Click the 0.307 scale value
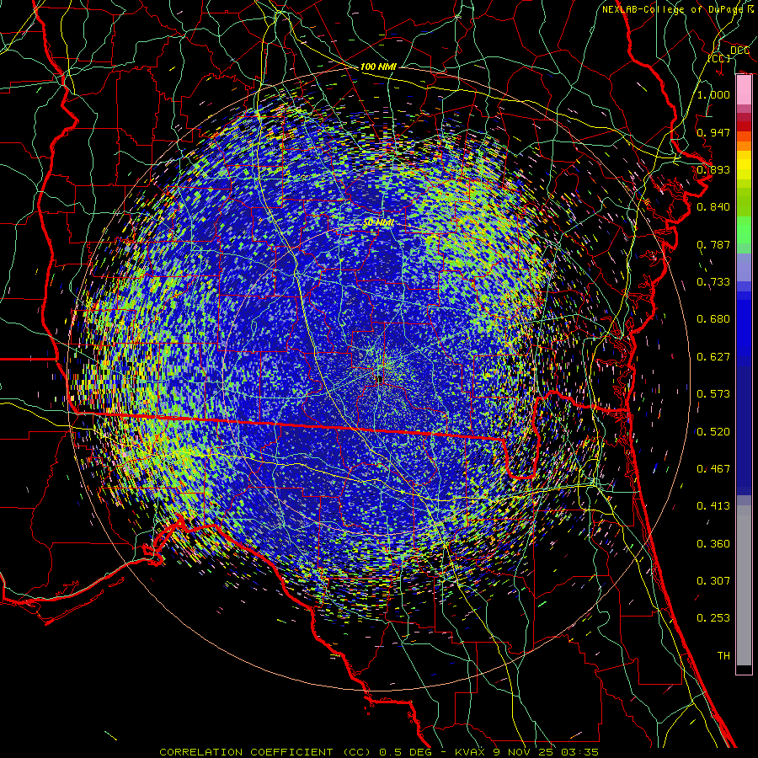758x758 pixels. click(713, 580)
